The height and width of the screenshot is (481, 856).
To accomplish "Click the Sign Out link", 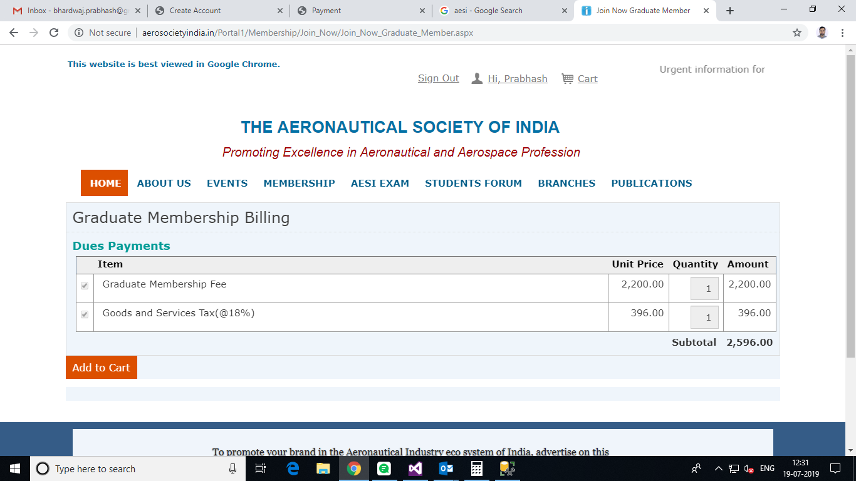I will click(438, 78).
